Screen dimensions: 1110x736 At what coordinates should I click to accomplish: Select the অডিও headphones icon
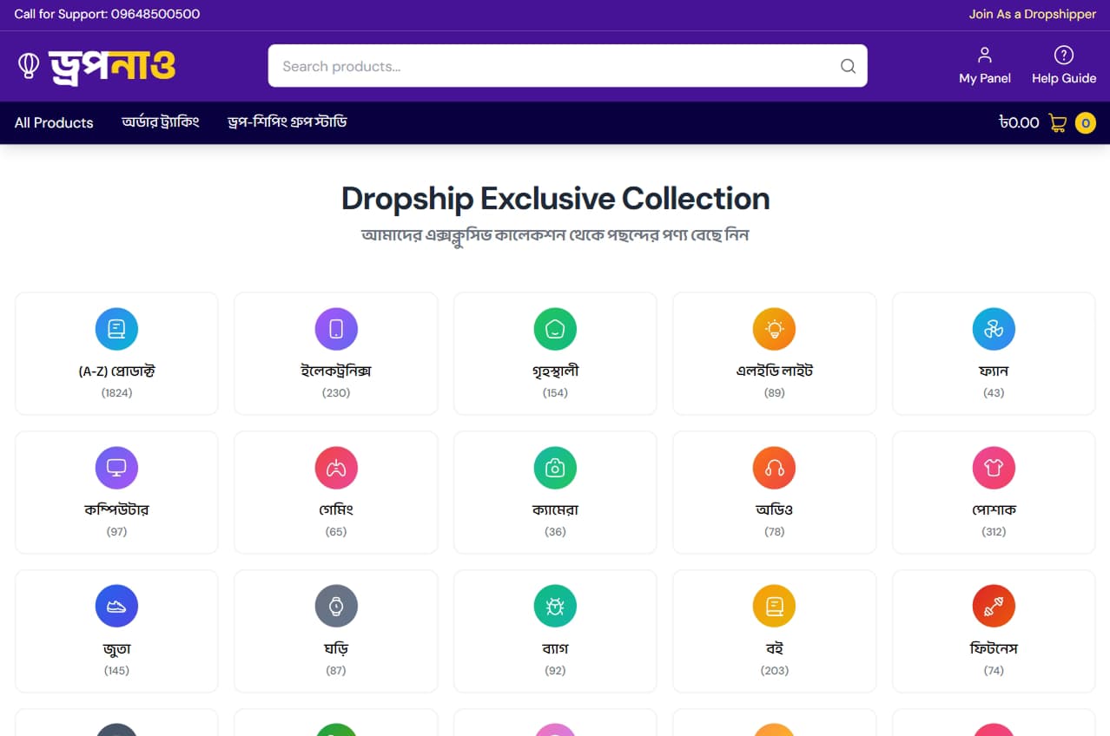(774, 468)
